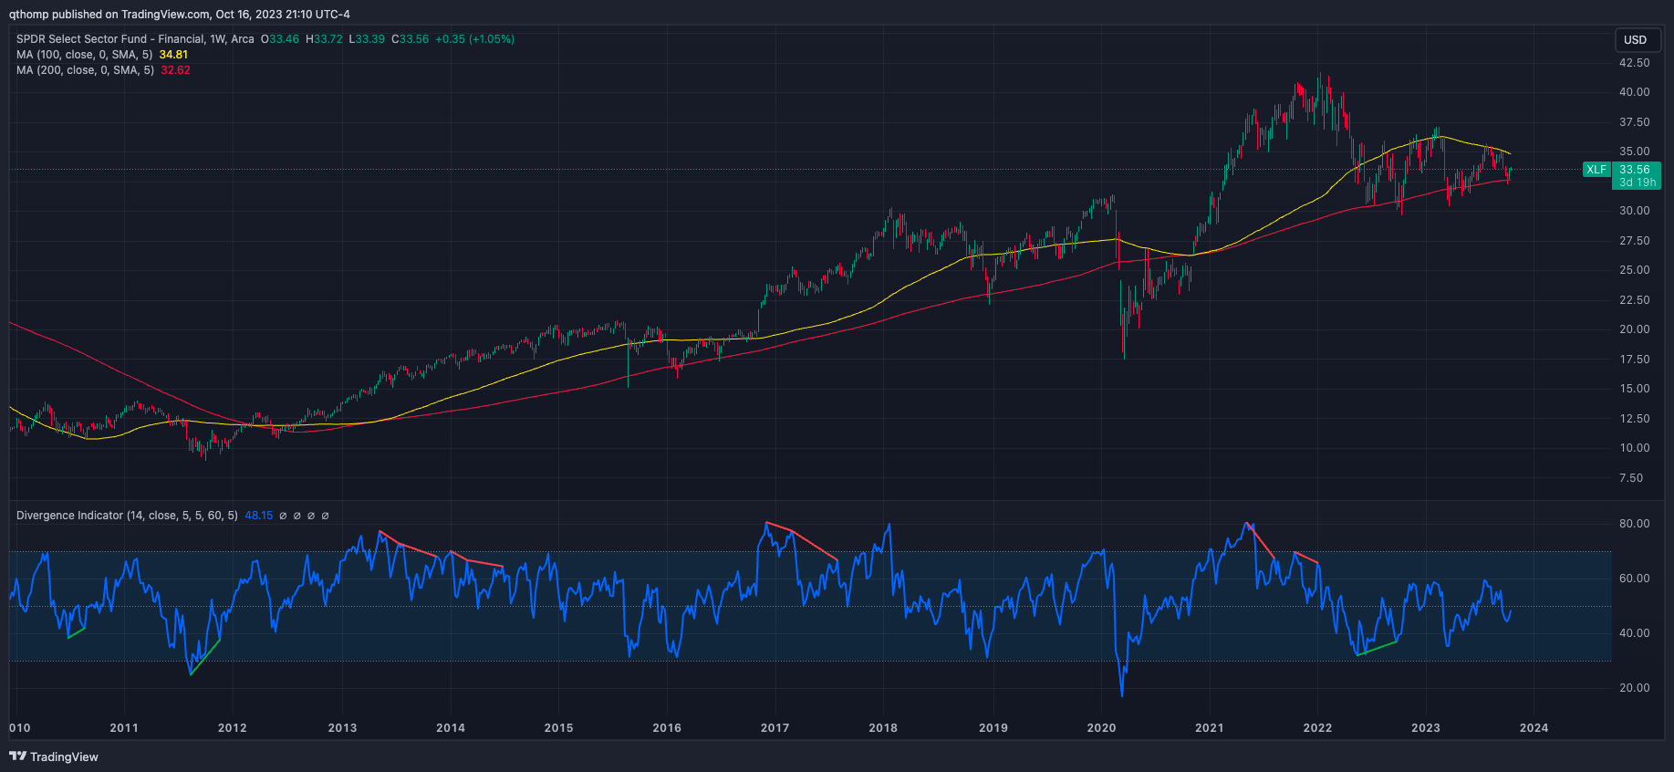
Task: Click the Divergence Indicator legend label
Action: point(127,516)
